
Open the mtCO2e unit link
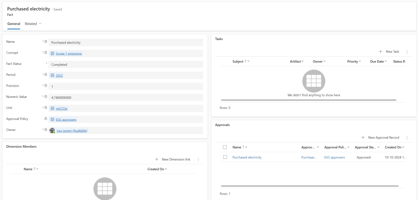[x=62, y=109]
